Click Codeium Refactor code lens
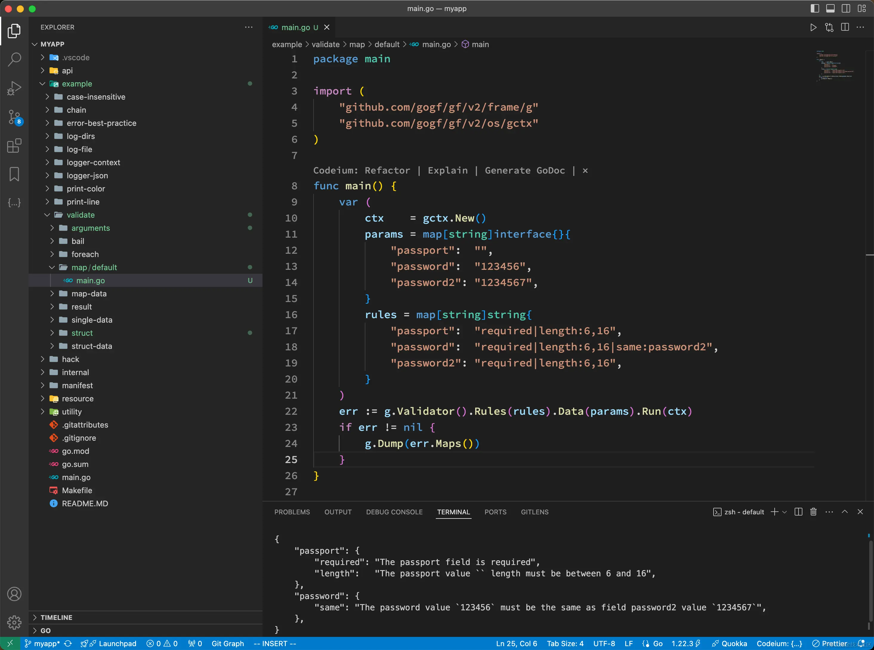 tap(387, 170)
